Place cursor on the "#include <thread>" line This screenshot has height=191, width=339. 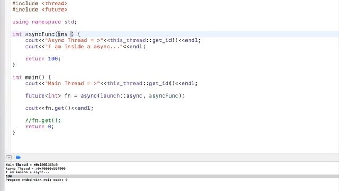click(x=40, y=4)
